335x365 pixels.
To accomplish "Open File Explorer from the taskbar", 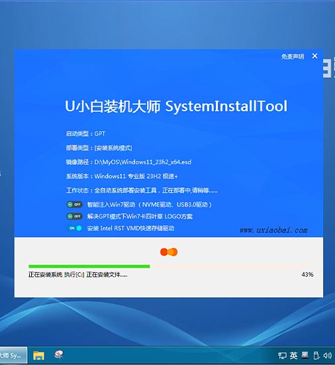I will coord(38,356).
